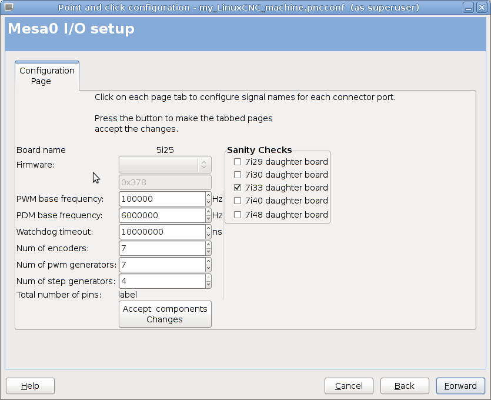This screenshot has height=400, width=491.
Task: Click the Mesa0 I/O setup heading
Action: pos(71,29)
